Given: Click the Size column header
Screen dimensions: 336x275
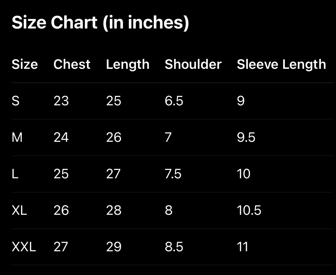Looking at the screenshot, I should pos(25,64).
